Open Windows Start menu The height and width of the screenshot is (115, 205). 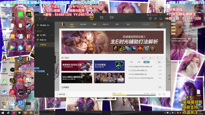pyautogui.click(x=3, y=113)
